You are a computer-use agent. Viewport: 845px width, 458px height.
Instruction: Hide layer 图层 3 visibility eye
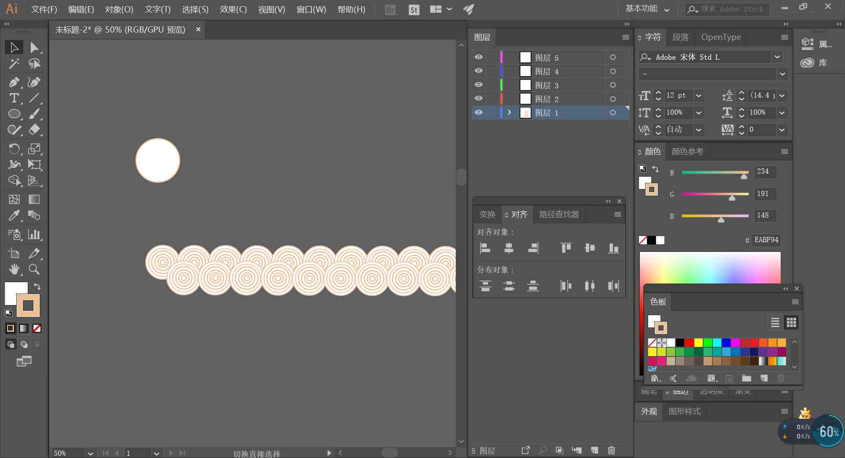[x=479, y=85]
